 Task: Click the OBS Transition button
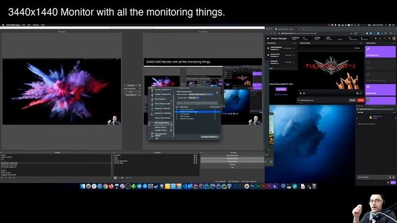[x=131, y=85]
